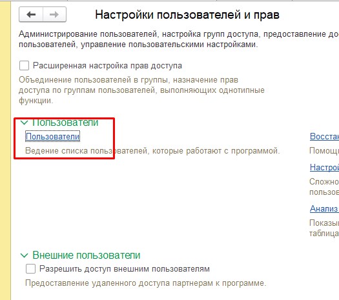Image resolution: width=339 pixels, height=300 pixels.
Task: Click the paragraph starting Администрирование пользователей
Action: point(179,39)
